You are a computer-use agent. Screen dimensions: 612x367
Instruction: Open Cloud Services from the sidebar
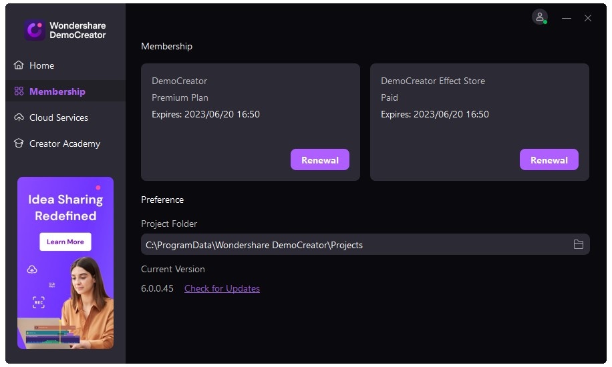(x=58, y=117)
